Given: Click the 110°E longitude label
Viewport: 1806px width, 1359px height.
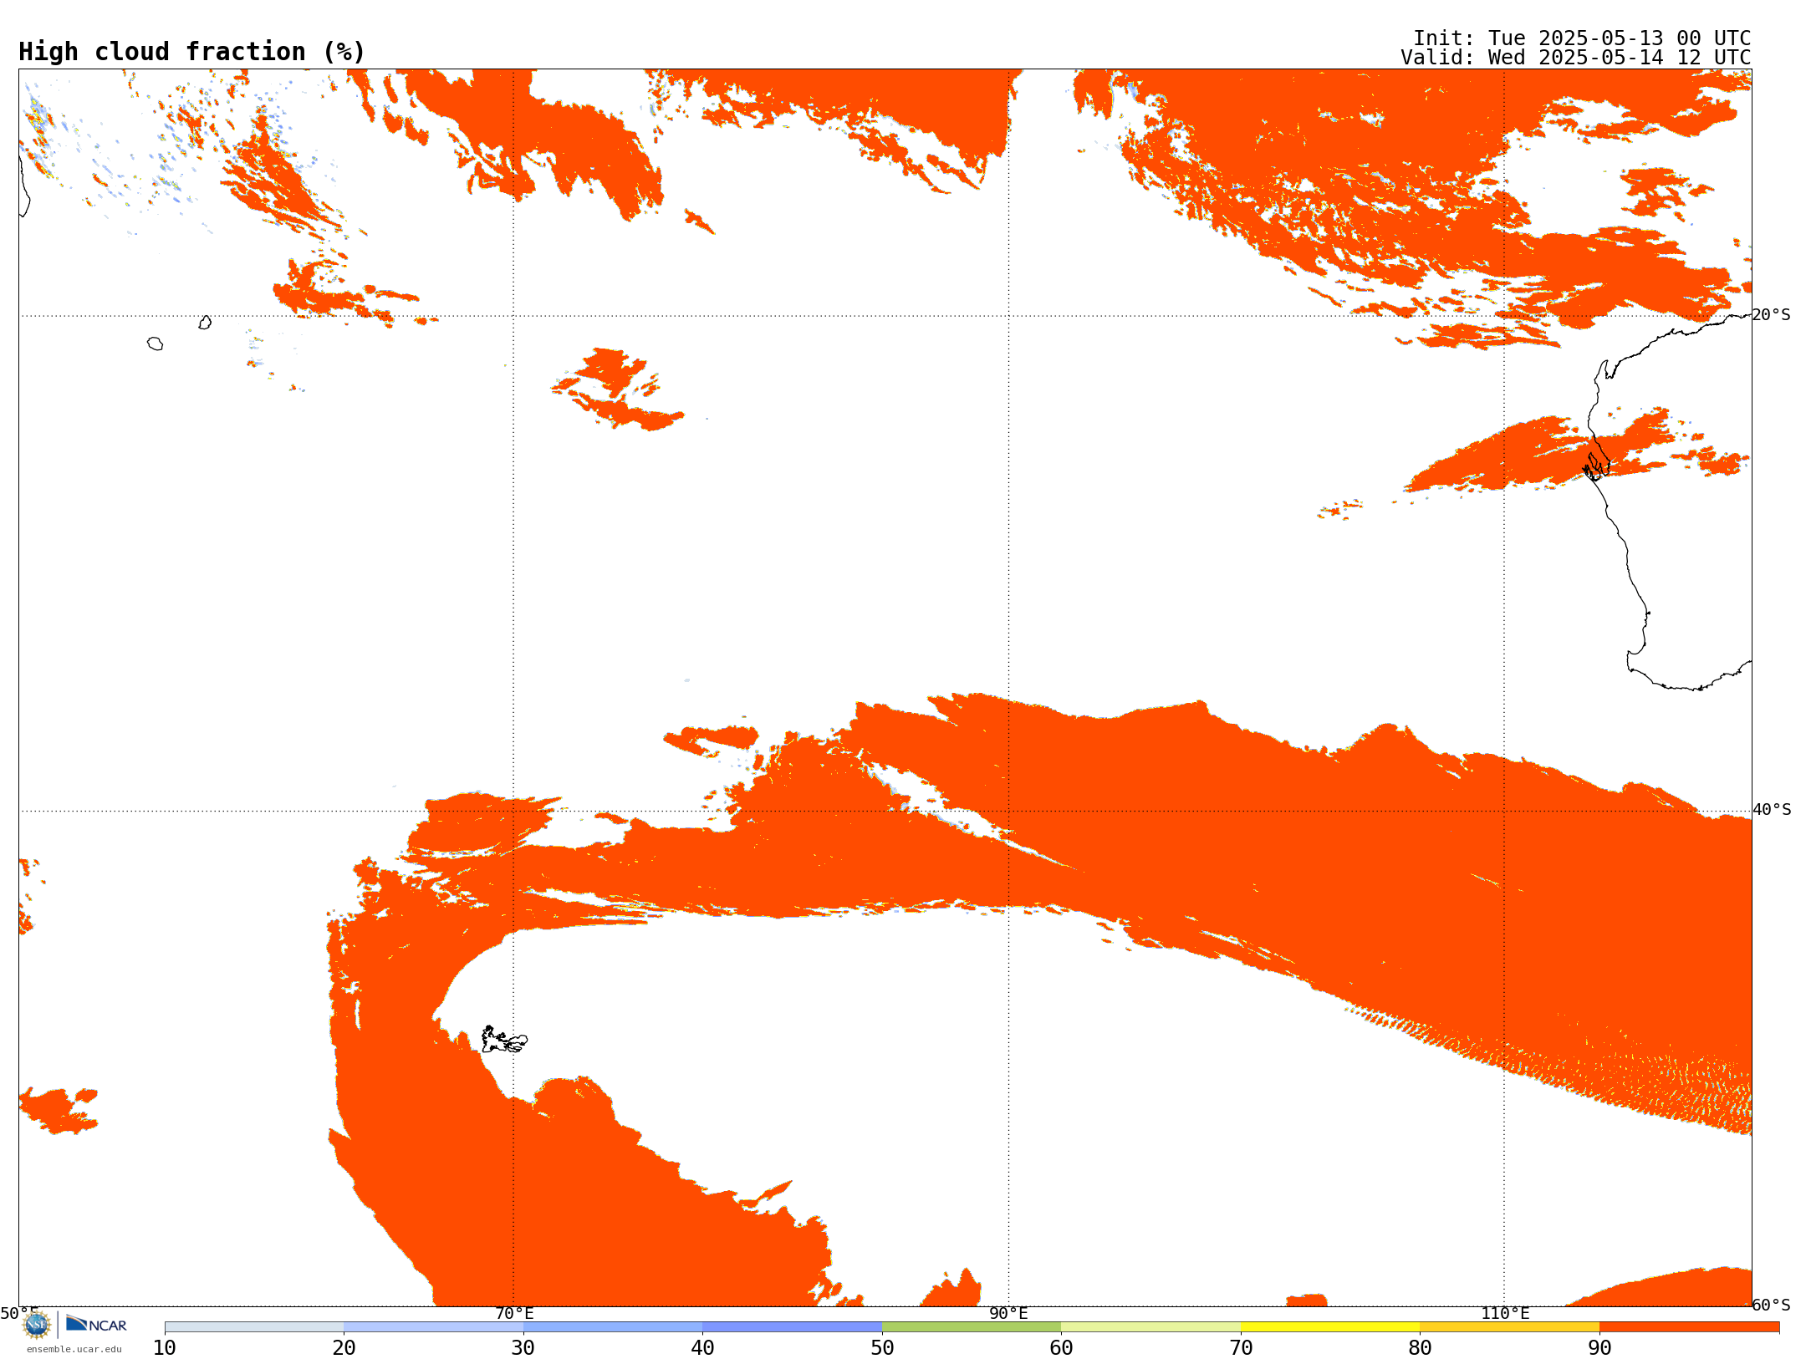Looking at the screenshot, I should (1505, 1314).
